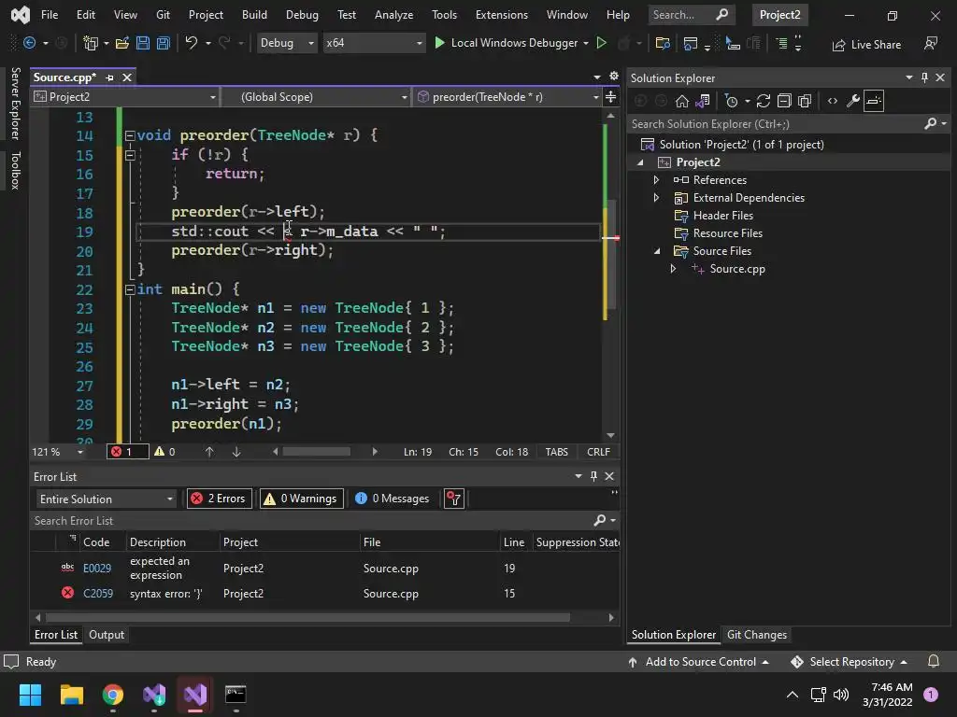The height and width of the screenshot is (717, 957).
Task: Click the Solution Explorer Home icon
Action: click(681, 101)
